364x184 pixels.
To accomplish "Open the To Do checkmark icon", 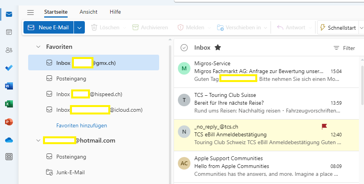I will click(9, 68).
